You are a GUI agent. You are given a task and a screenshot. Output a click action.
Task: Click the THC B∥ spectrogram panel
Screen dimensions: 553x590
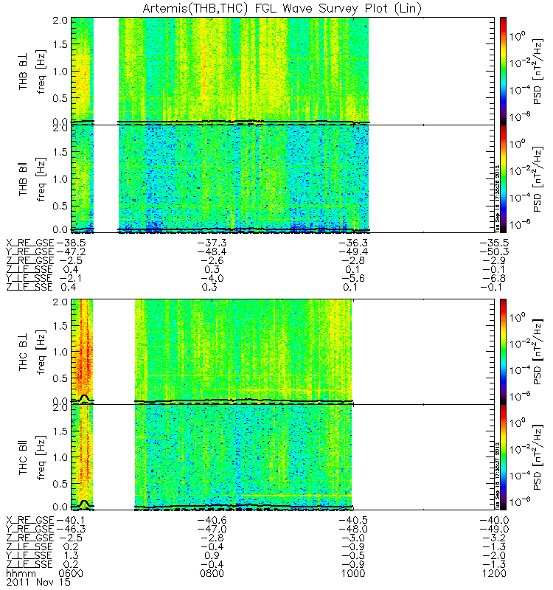point(283,457)
